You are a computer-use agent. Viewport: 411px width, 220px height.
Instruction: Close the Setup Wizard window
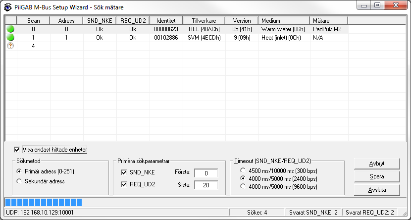click(396, 5)
